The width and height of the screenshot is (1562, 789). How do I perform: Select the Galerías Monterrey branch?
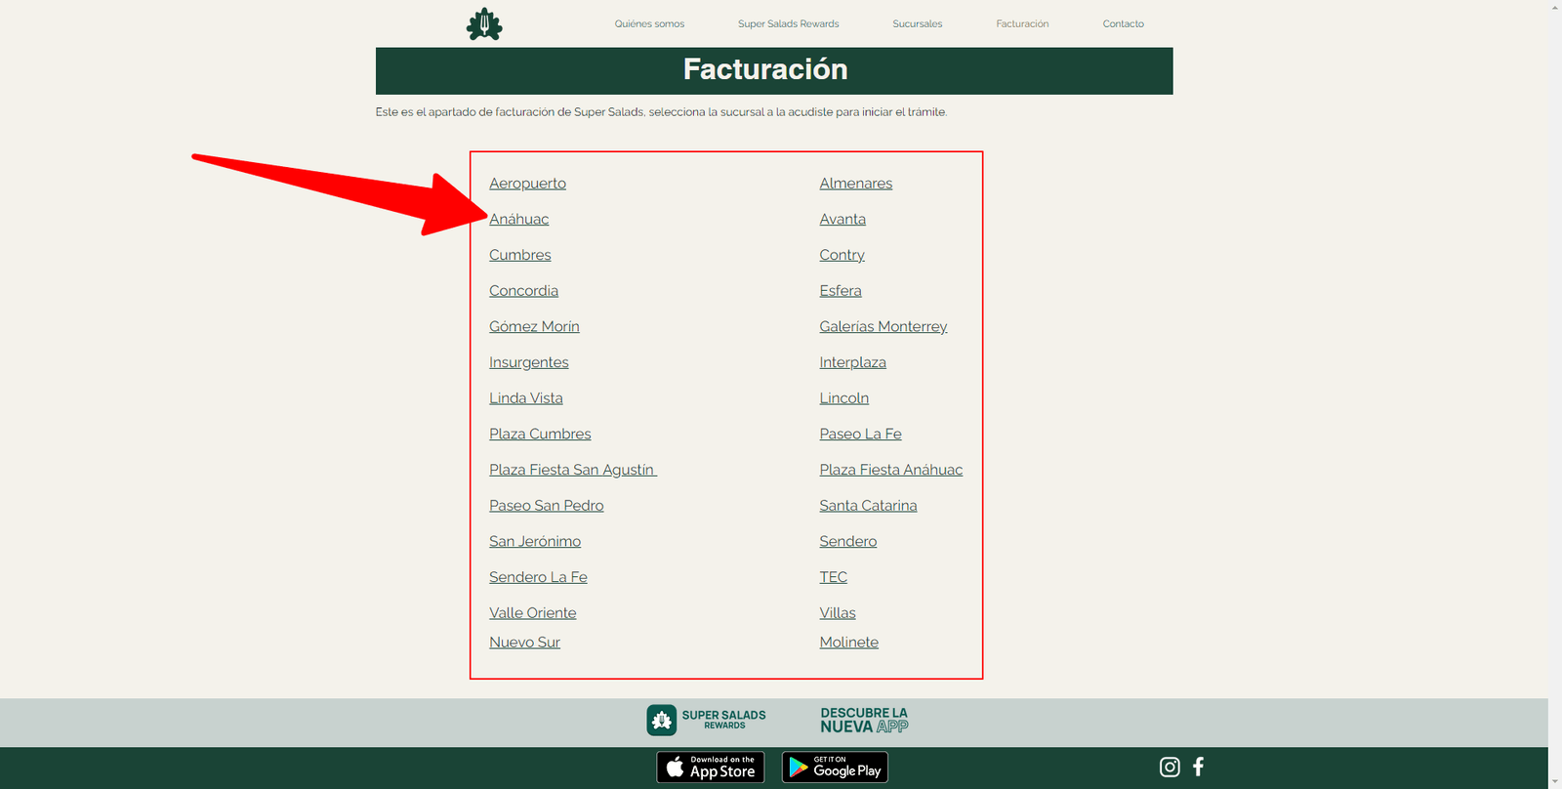coord(883,327)
